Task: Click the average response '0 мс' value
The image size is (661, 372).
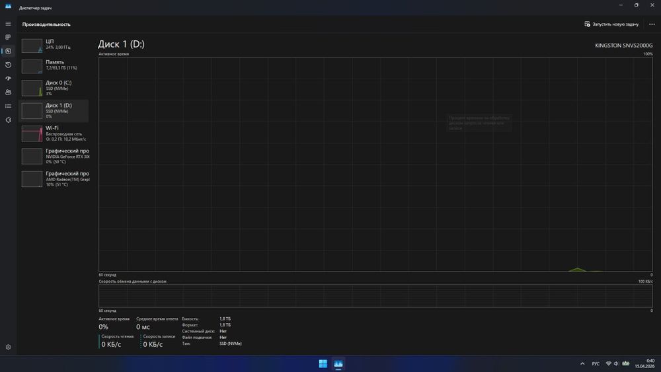Action: tap(143, 327)
